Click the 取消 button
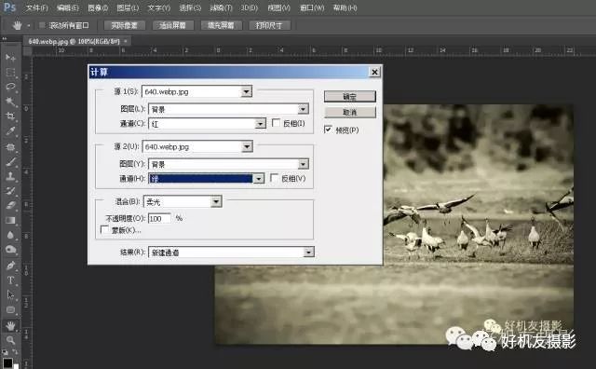596x369 pixels. pos(350,112)
